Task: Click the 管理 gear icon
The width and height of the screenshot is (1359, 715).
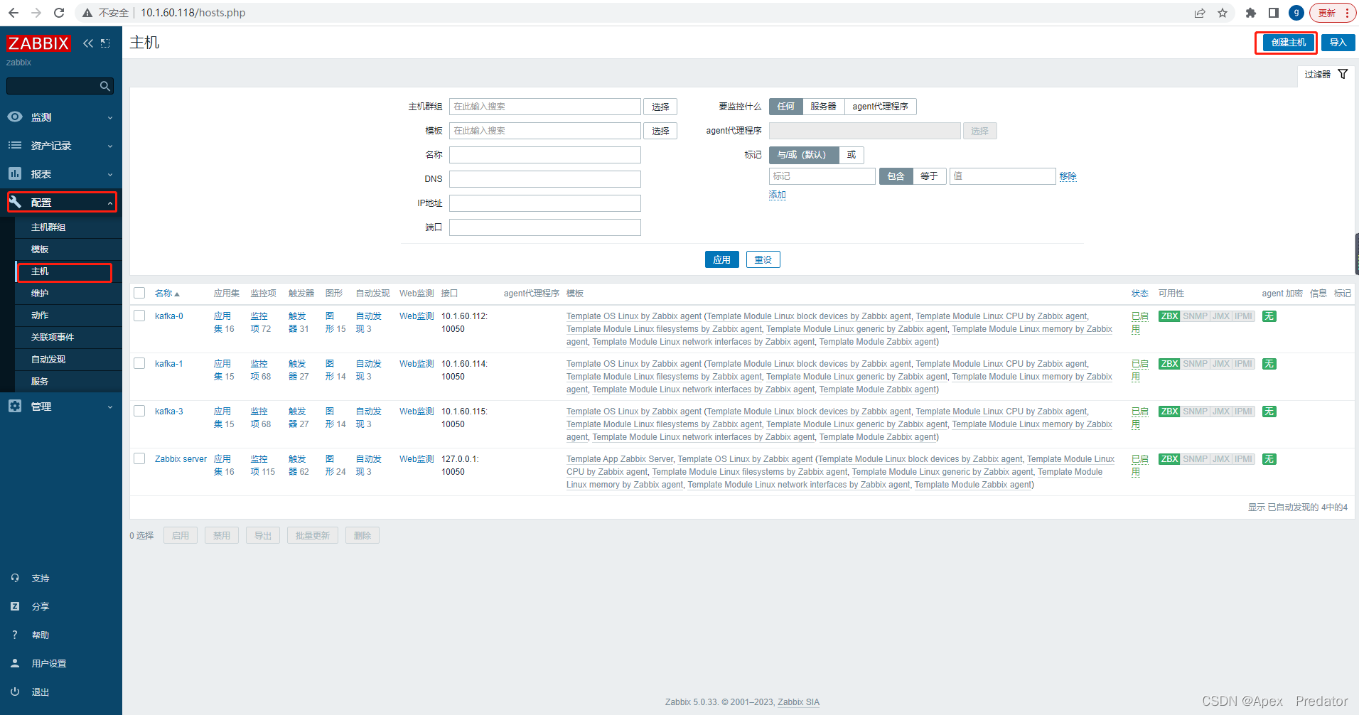Action: (15, 406)
